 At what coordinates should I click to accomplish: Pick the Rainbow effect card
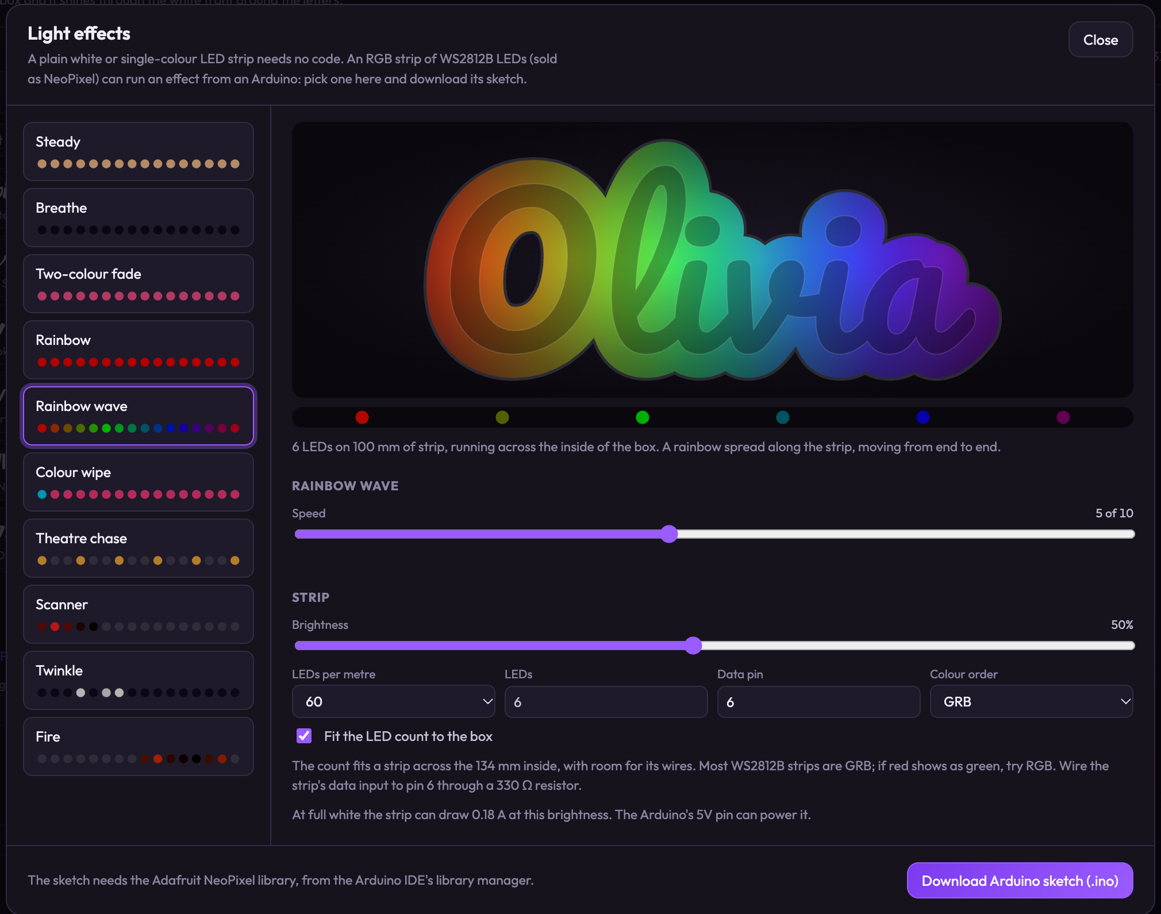pos(139,350)
